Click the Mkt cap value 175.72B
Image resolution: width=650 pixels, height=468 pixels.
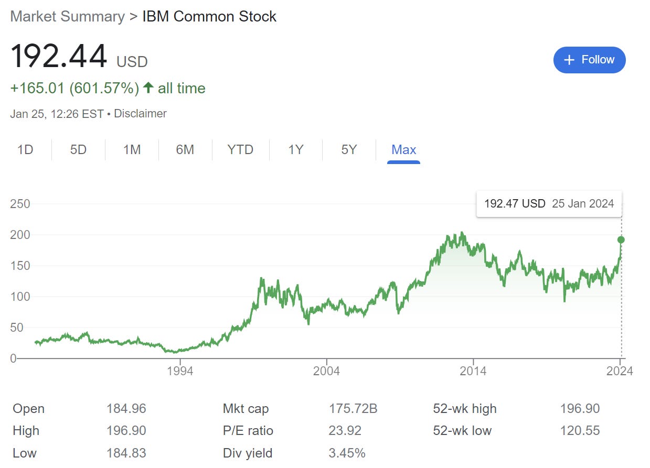pyautogui.click(x=353, y=409)
